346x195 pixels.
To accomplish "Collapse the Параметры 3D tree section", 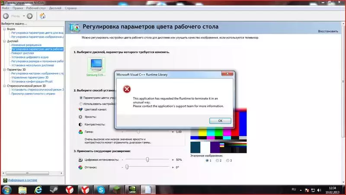I will (4, 69).
